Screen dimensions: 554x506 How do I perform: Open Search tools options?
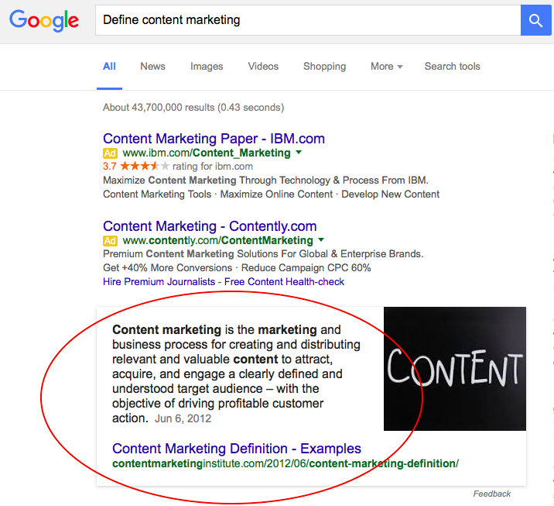(x=452, y=66)
